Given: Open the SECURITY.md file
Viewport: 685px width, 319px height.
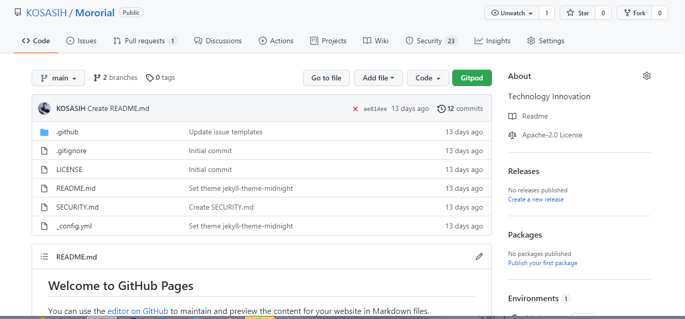Looking at the screenshot, I should 77,207.
